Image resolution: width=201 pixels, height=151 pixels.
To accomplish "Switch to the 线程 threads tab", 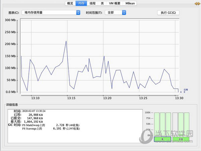I will coord(92,3).
